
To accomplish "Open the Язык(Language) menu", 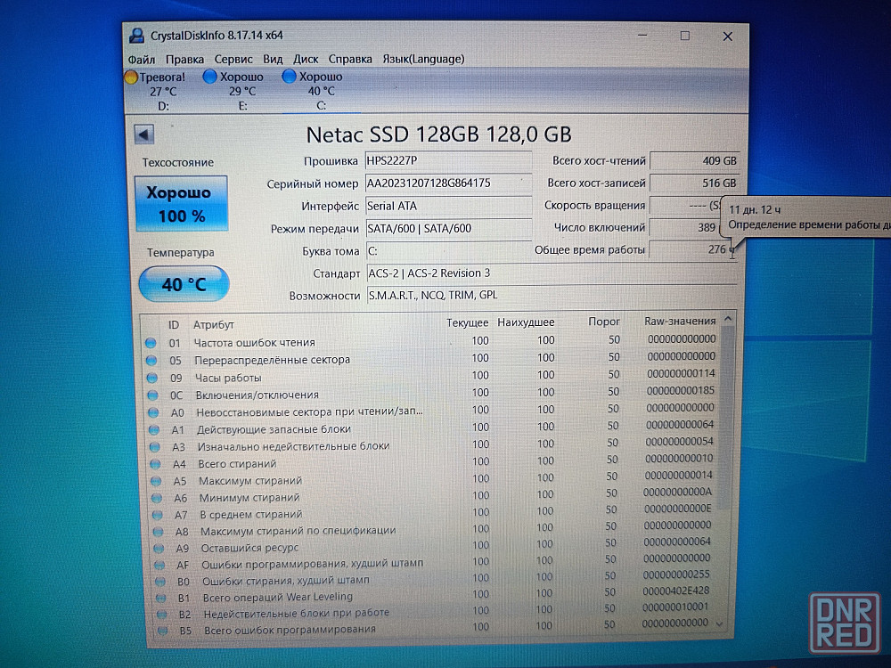I will pyautogui.click(x=423, y=59).
